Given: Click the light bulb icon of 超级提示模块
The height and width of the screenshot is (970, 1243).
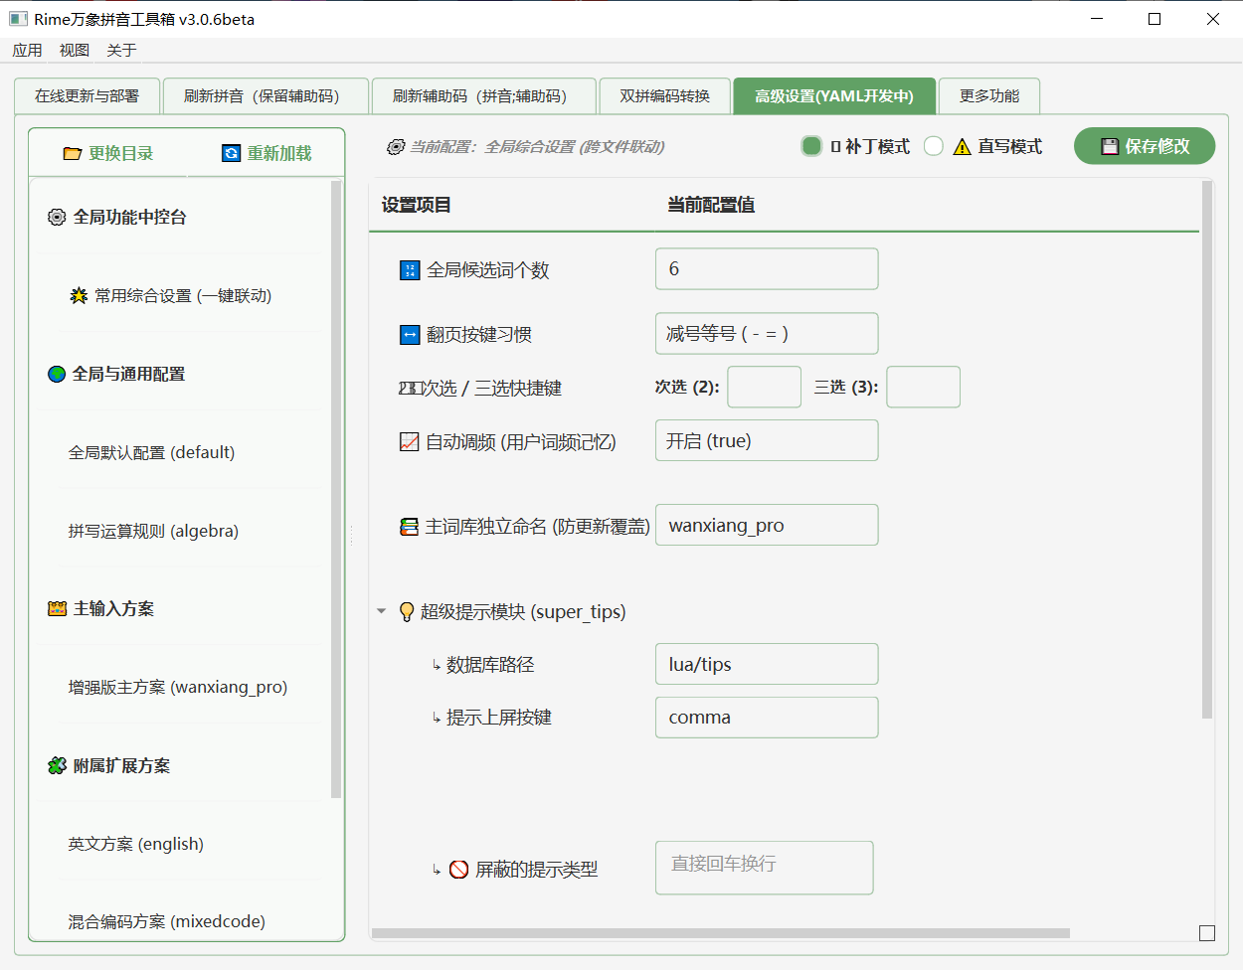Looking at the screenshot, I should 406,612.
